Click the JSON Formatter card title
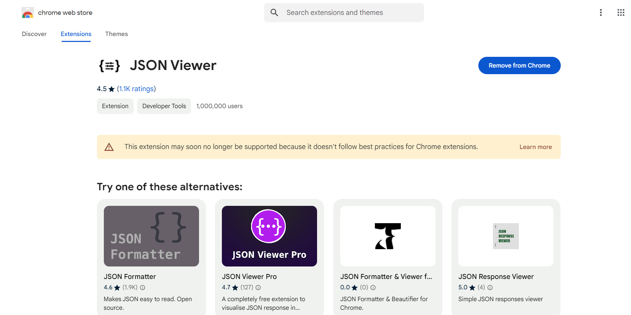This screenshot has height=315, width=631. (130, 277)
